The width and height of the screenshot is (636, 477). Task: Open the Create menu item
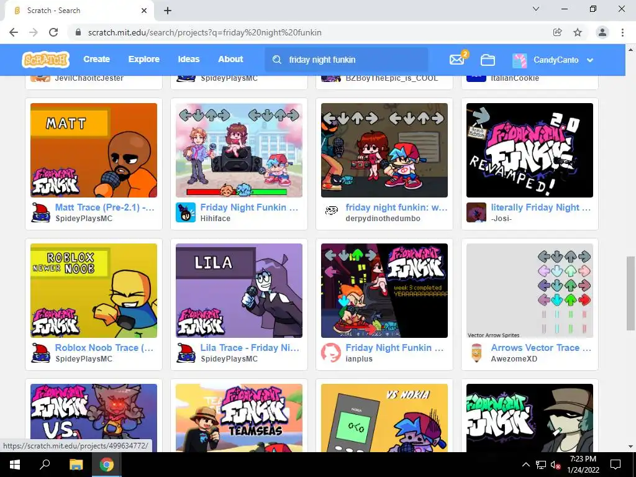[x=96, y=59]
